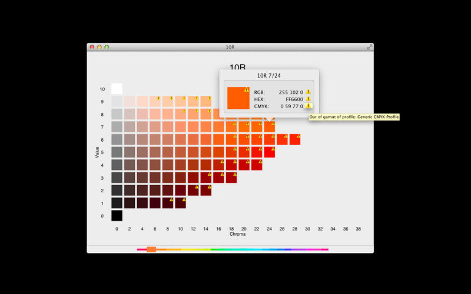Screen dimensions: 471x294
Task: Select the swatch at value 7, chroma 12
Action: tap(193, 127)
